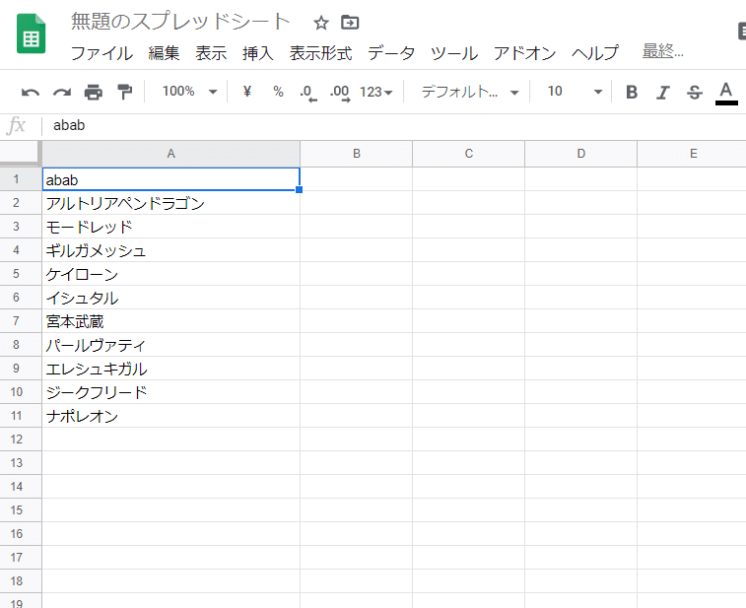Image resolution: width=746 pixels, height=608 pixels.
Task: Select row 12 header
Action: click(x=21, y=439)
